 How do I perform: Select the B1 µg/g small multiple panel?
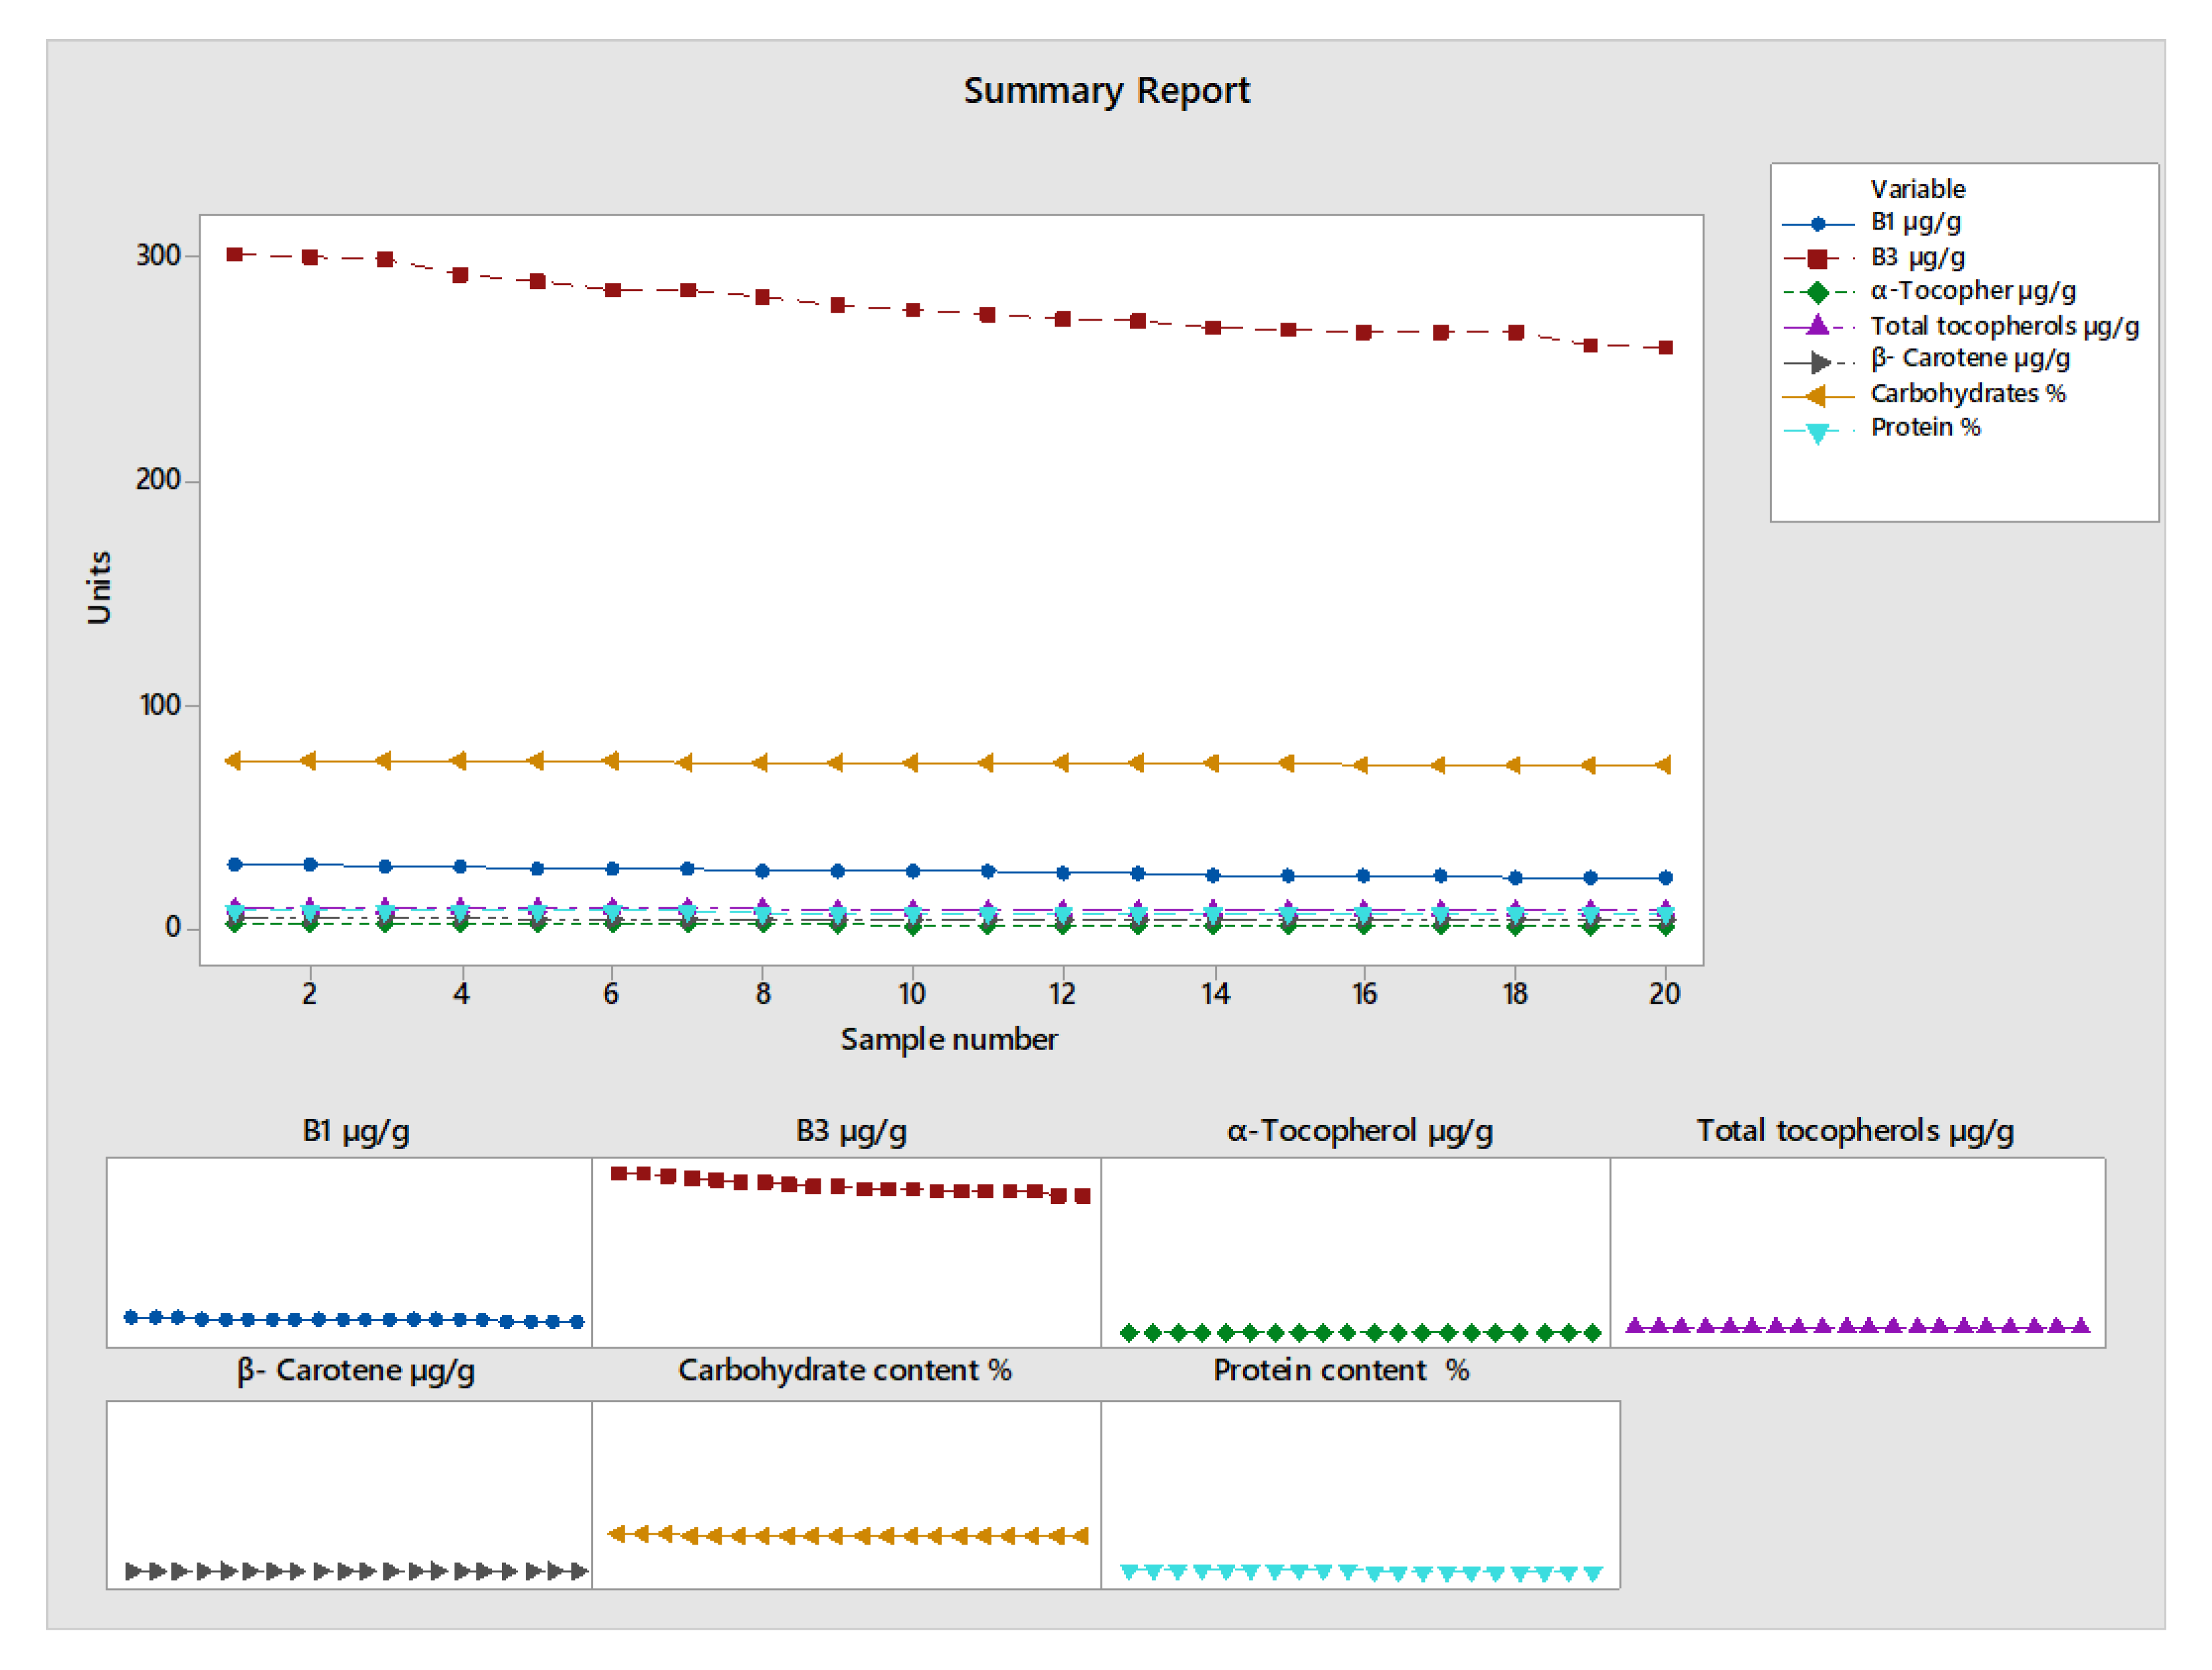349,1252
